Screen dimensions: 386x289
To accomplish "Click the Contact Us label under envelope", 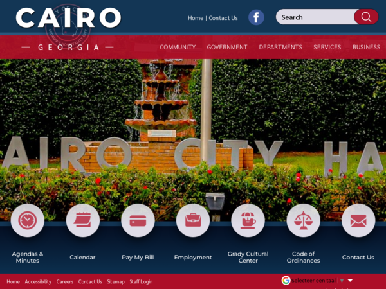I will [358, 258].
